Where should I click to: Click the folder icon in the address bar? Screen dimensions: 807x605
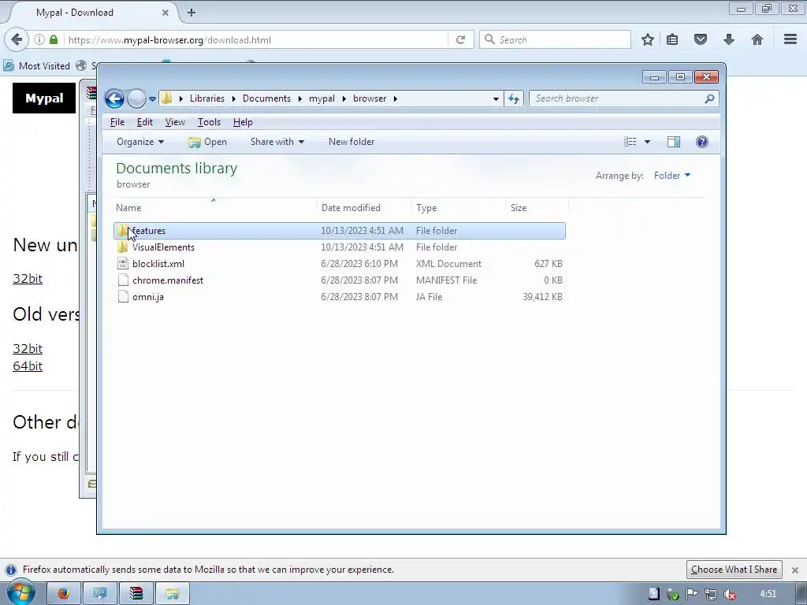[x=167, y=98]
